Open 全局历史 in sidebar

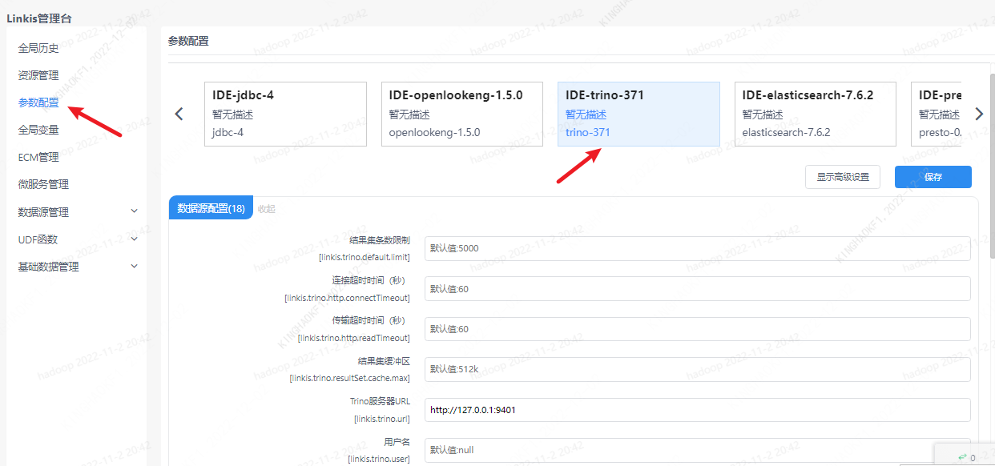point(38,48)
